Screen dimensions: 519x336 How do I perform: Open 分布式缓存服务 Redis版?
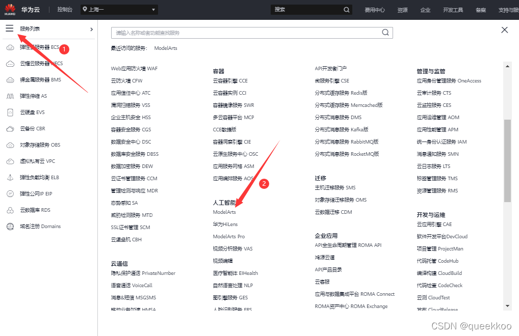pos(341,93)
